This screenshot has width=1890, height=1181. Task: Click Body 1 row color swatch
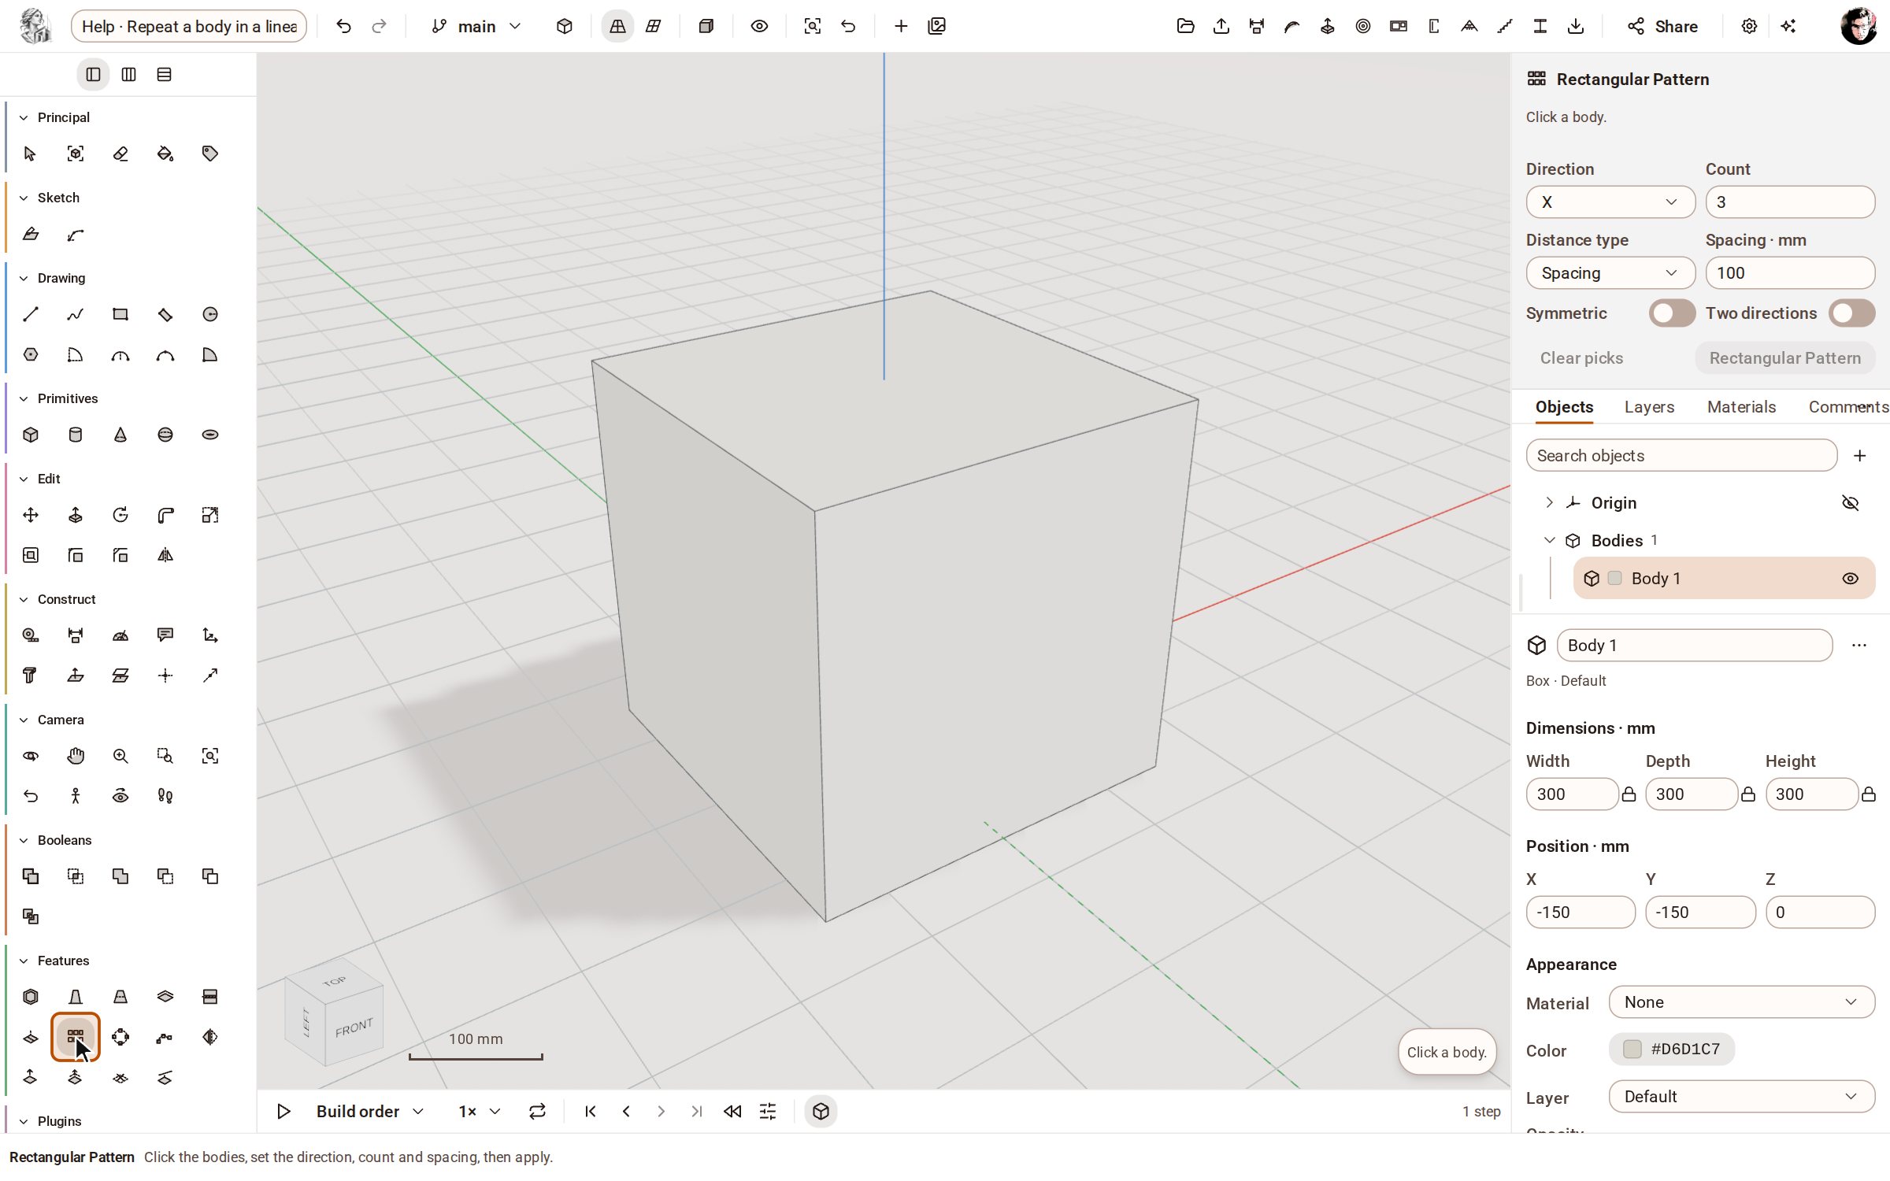pyautogui.click(x=1614, y=579)
